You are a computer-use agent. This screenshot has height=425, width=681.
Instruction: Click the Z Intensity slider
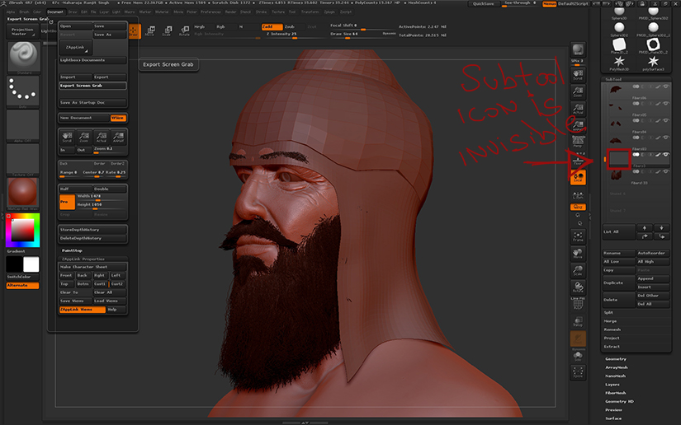pos(294,35)
